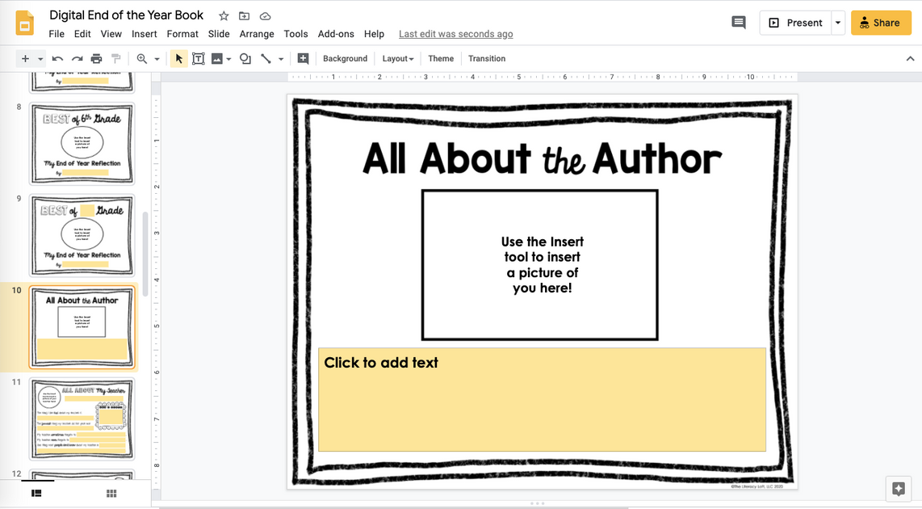Viewport: 922px width, 509px height.
Task: Expand the Line tool dropdown
Action: coord(280,58)
